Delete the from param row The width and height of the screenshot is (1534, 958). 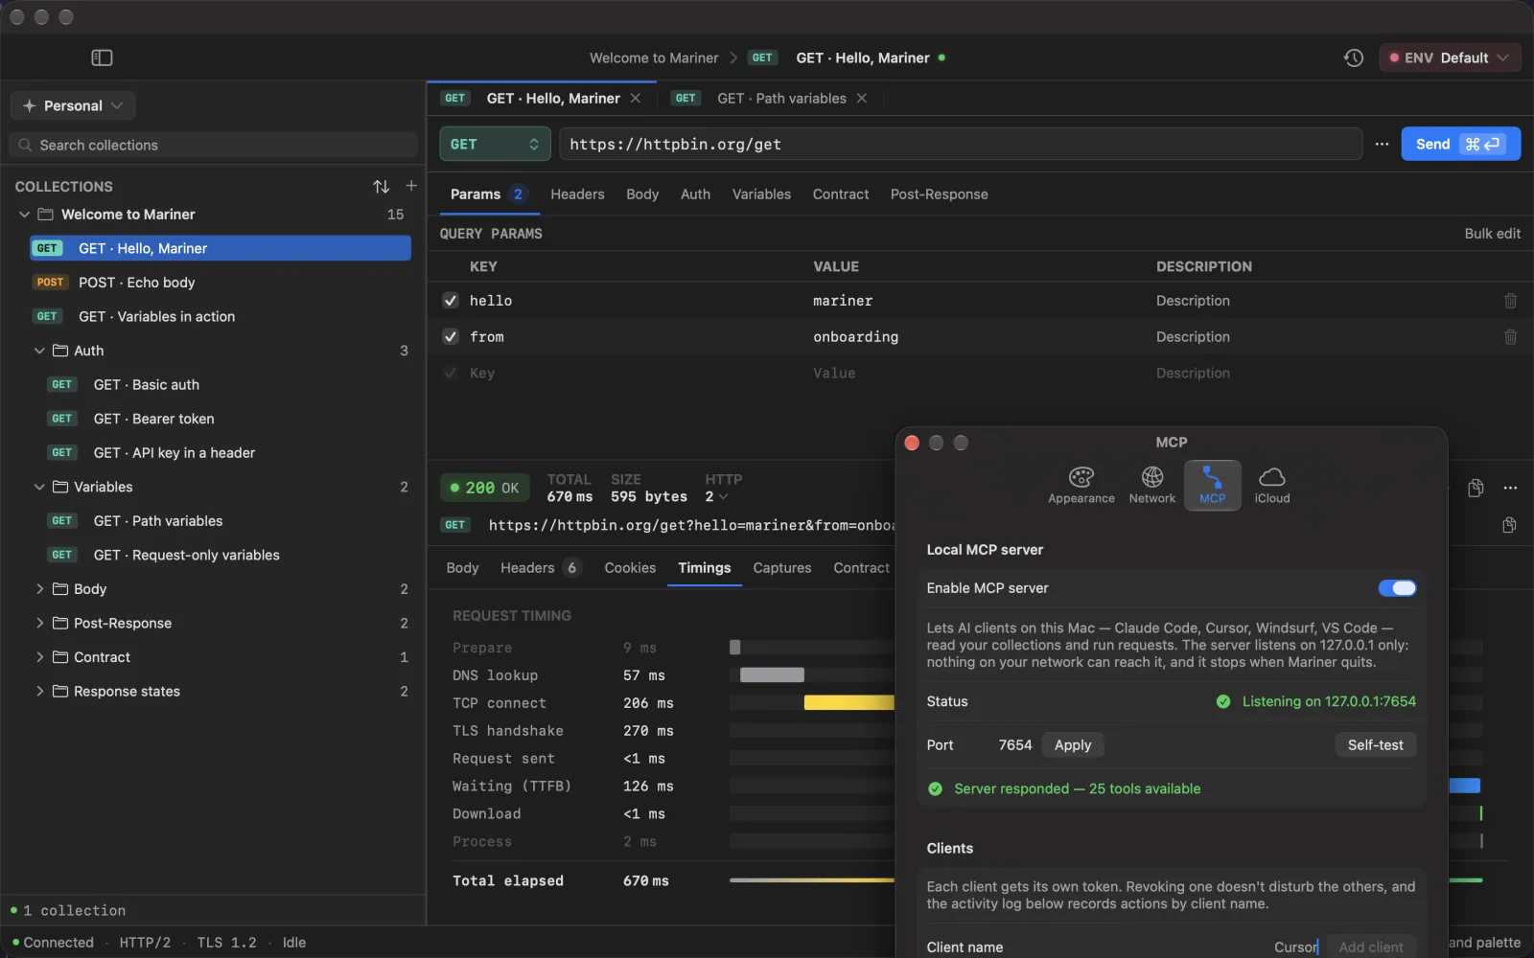(1510, 337)
